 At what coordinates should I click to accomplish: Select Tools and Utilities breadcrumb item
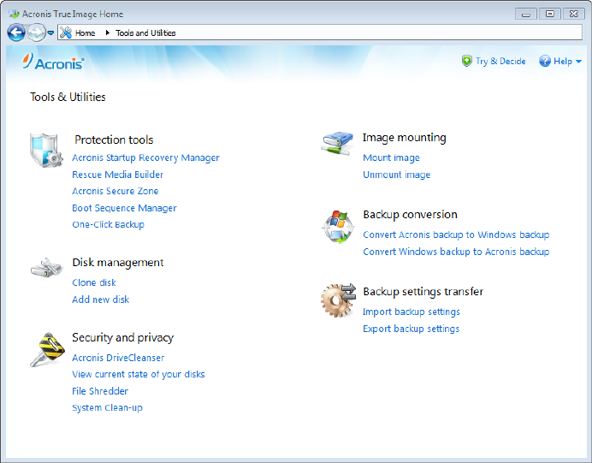tap(145, 33)
